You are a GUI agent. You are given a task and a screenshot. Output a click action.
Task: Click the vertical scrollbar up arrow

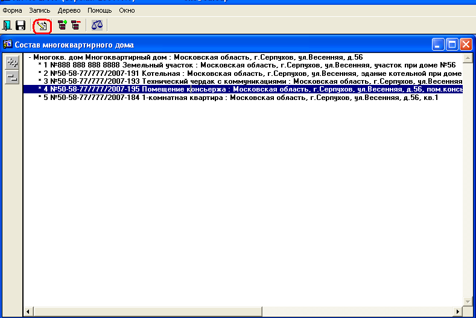coord(468,58)
